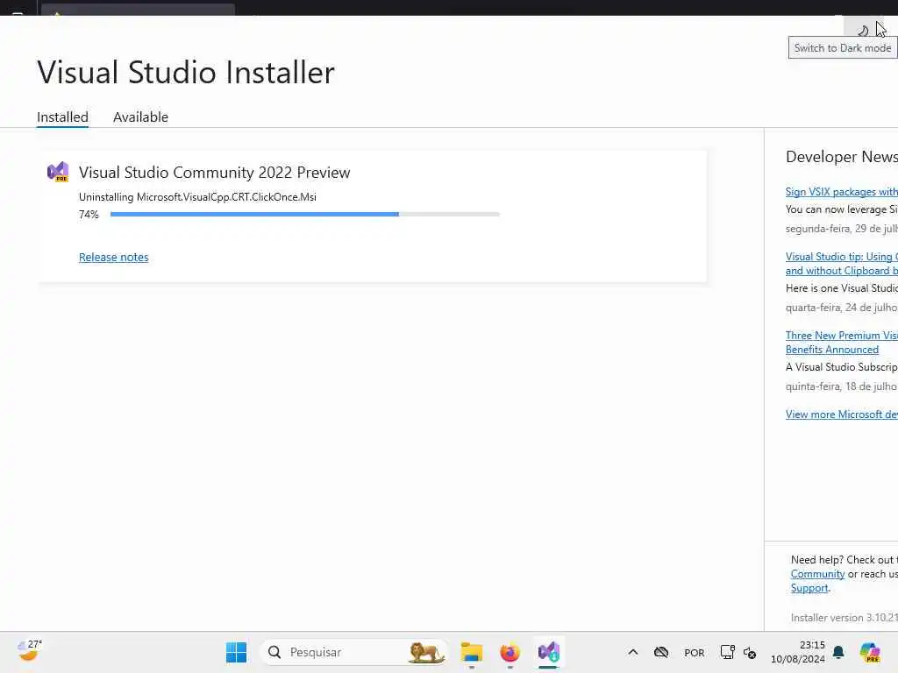Open the Community help link
This screenshot has width=898, height=673.
[817, 573]
